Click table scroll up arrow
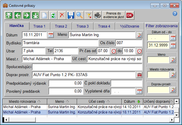182x125 pixels. [177, 102]
